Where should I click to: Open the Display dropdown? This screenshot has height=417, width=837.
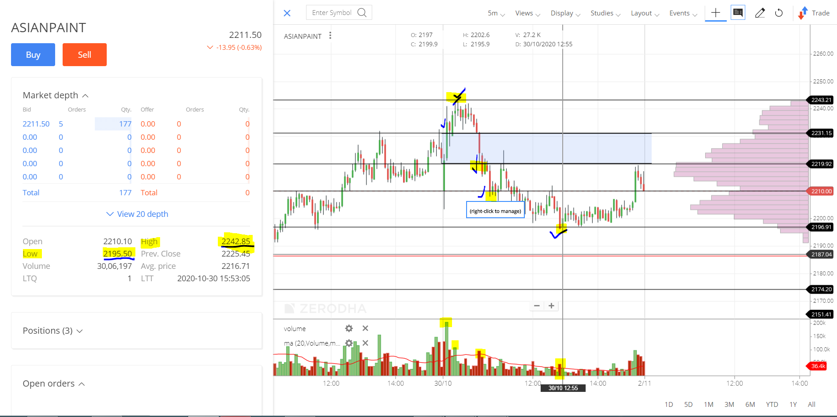pyautogui.click(x=565, y=13)
